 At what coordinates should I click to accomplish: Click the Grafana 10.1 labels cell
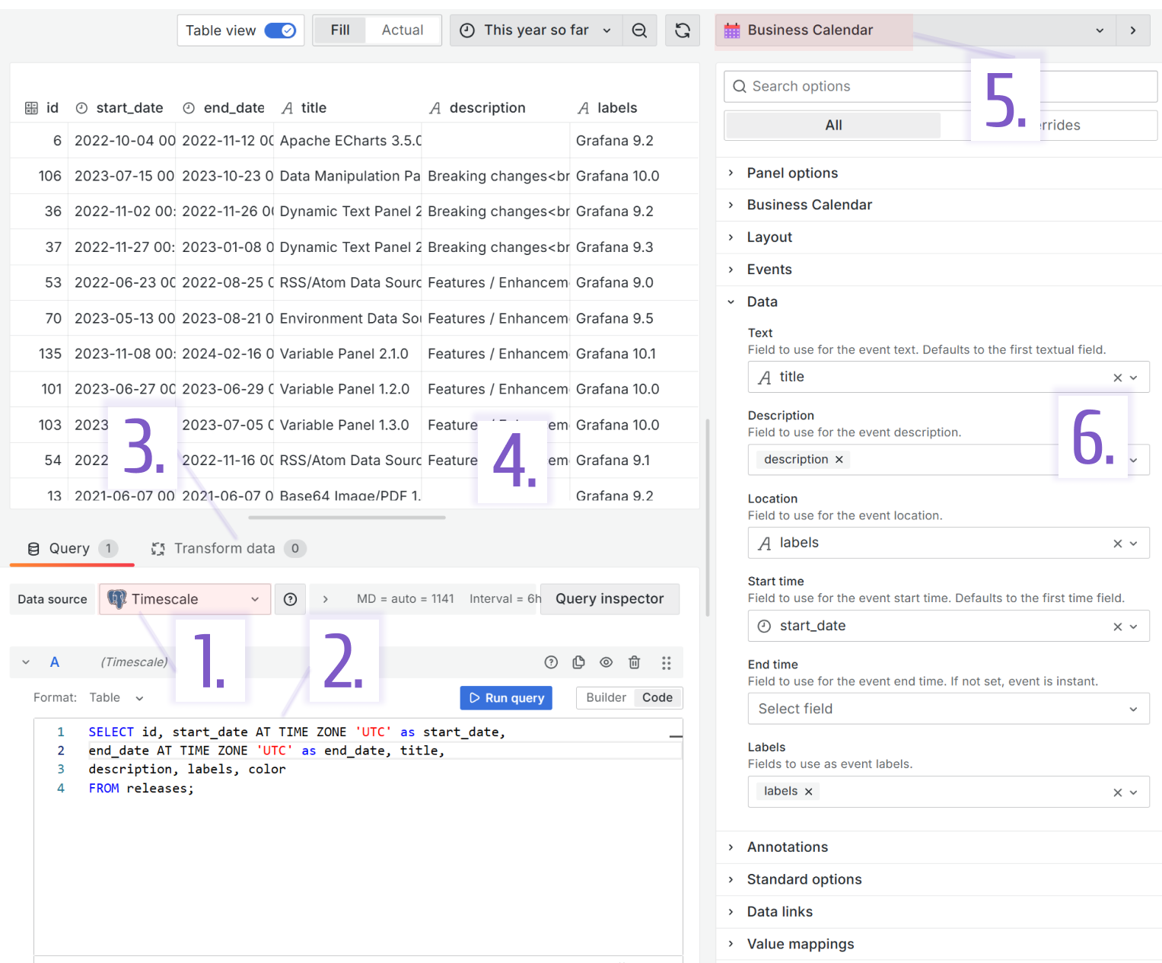click(x=634, y=354)
